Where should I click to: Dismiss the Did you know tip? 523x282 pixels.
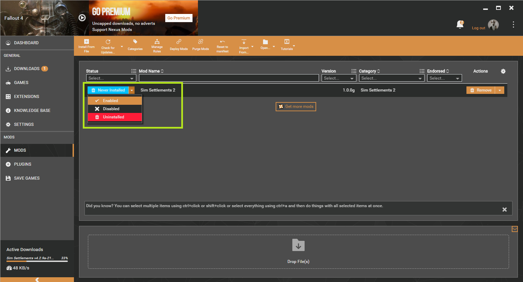(505, 210)
